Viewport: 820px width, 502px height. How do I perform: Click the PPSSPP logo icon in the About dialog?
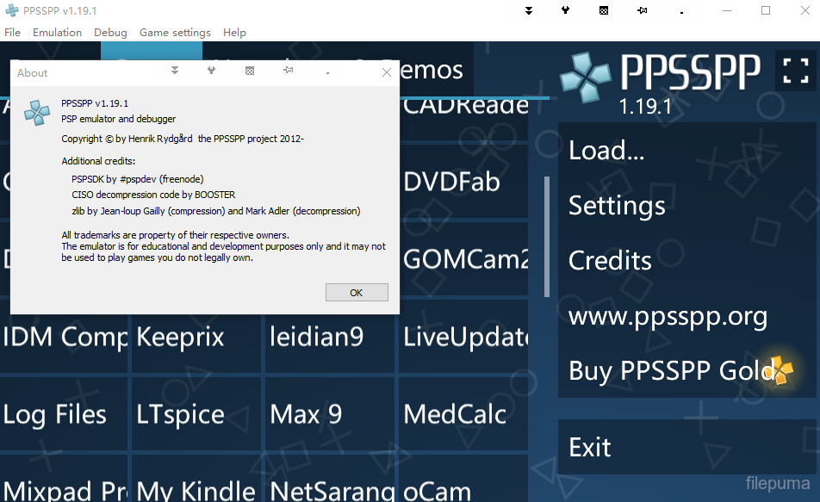pyautogui.click(x=37, y=112)
